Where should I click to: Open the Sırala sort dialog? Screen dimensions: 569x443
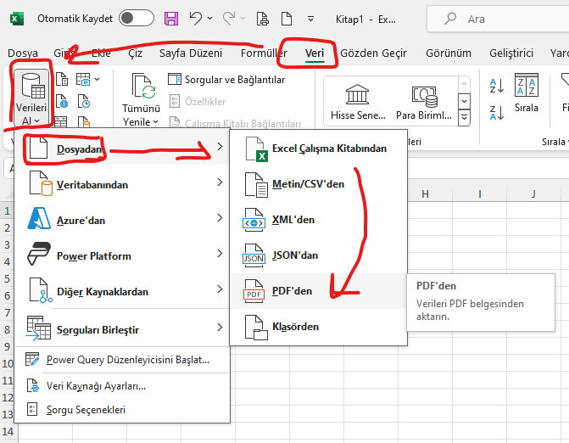(527, 93)
